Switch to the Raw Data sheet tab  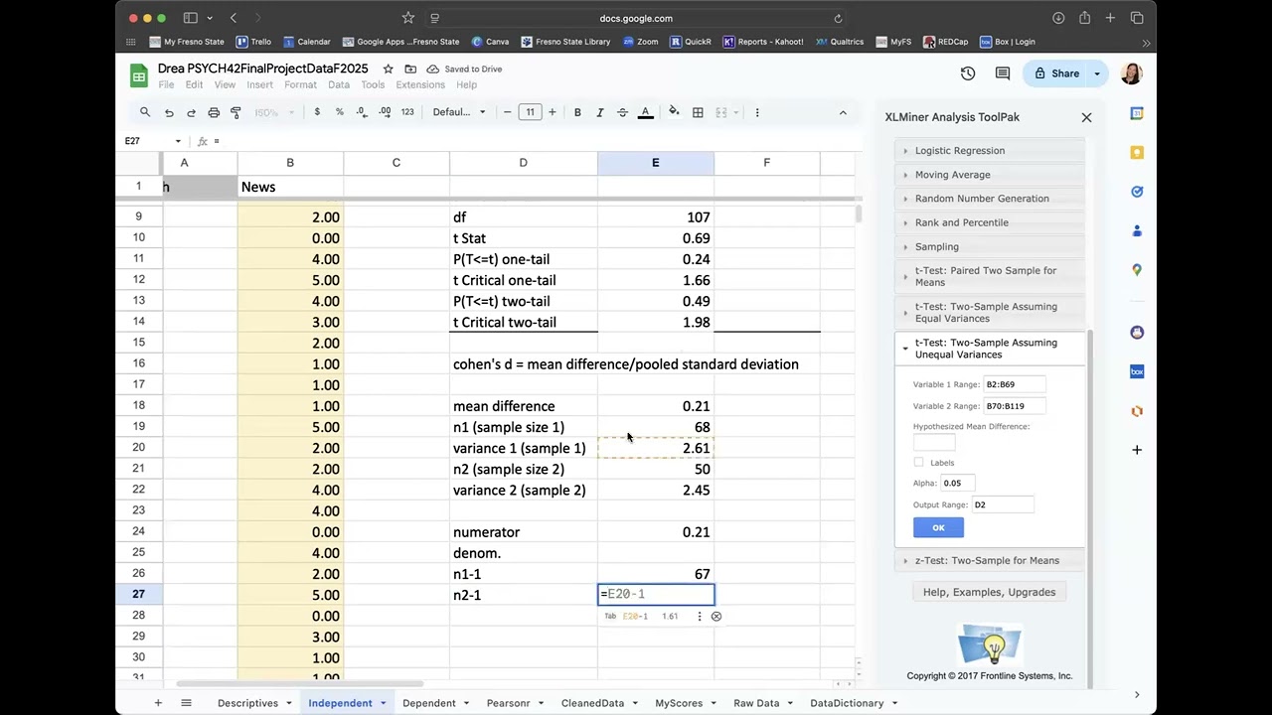[x=756, y=703]
